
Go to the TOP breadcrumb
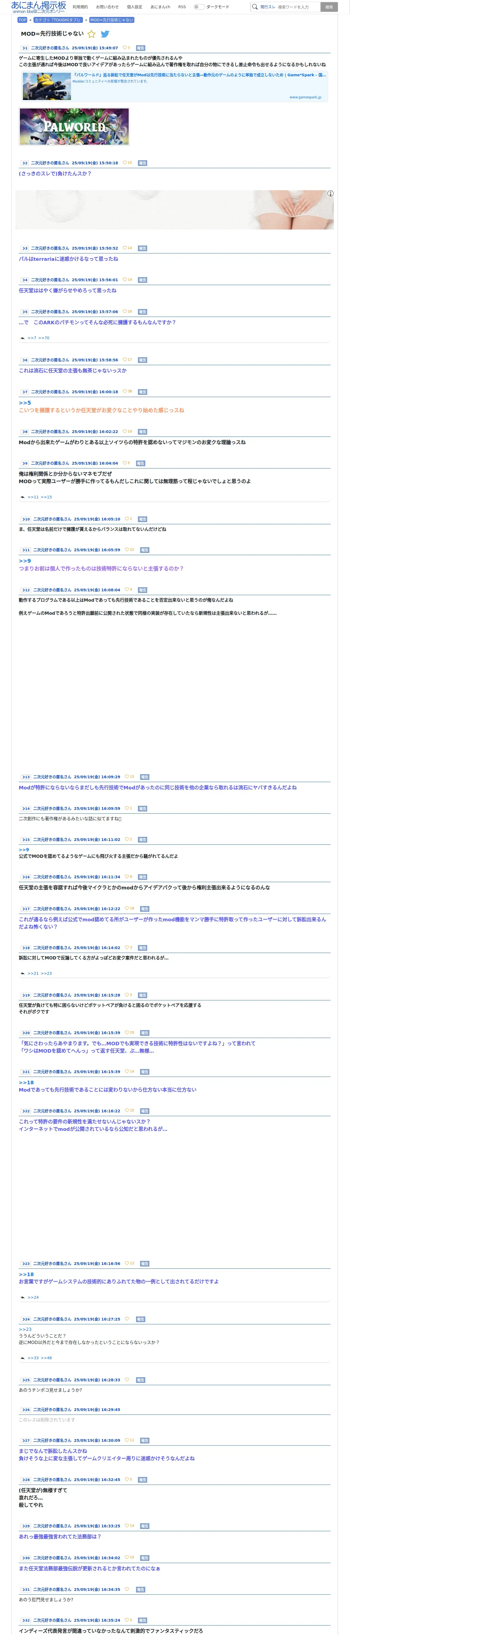[x=22, y=20]
